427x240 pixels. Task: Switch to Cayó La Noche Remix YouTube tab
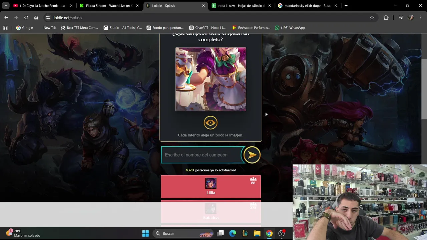[43, 6]
